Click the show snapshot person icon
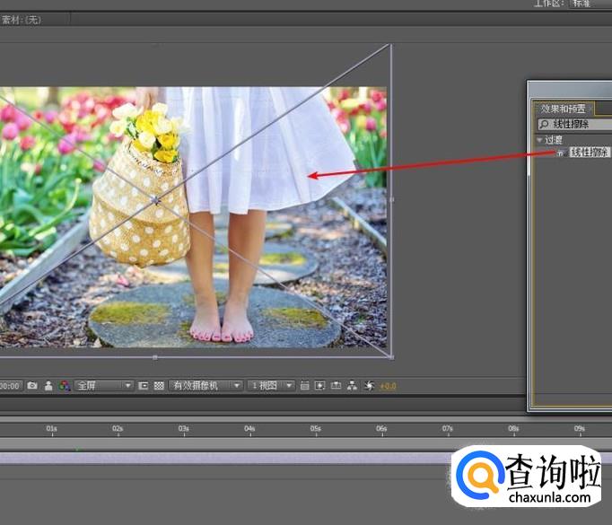This screenshot has height=525, width=612. [48, 386]
